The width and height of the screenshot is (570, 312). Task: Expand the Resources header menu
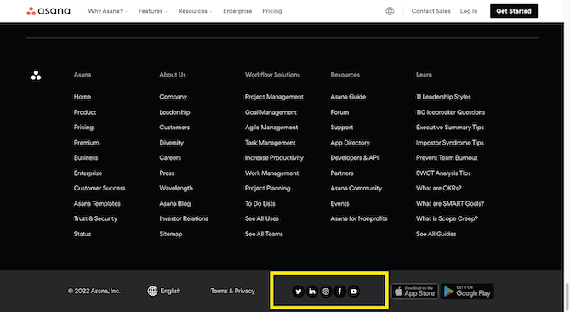click(x=195, y=11)
